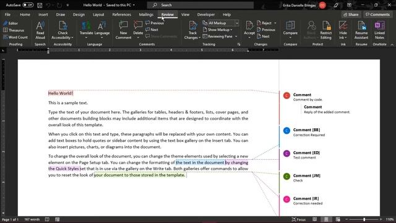Go to Next comment

pyautogui.click(x=152, y=30)
